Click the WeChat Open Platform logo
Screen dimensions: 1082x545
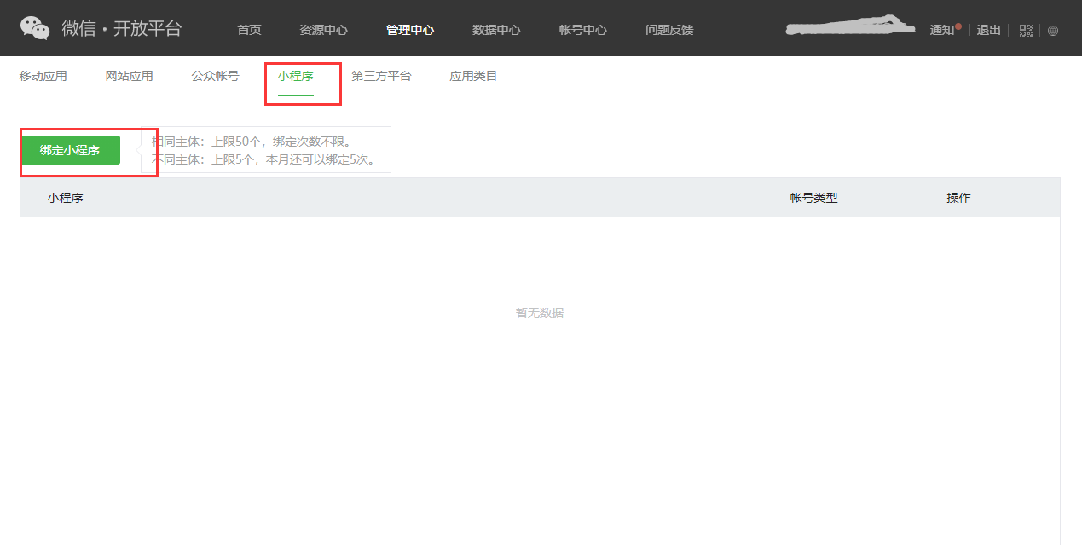[101, 28]
